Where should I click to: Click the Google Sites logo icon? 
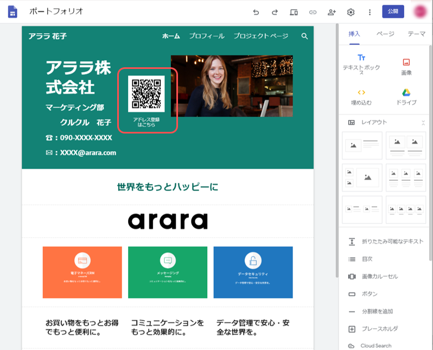(12, 12)
